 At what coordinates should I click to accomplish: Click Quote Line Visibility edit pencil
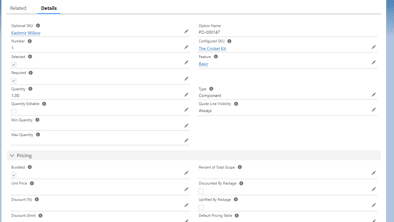click(373, 110)
